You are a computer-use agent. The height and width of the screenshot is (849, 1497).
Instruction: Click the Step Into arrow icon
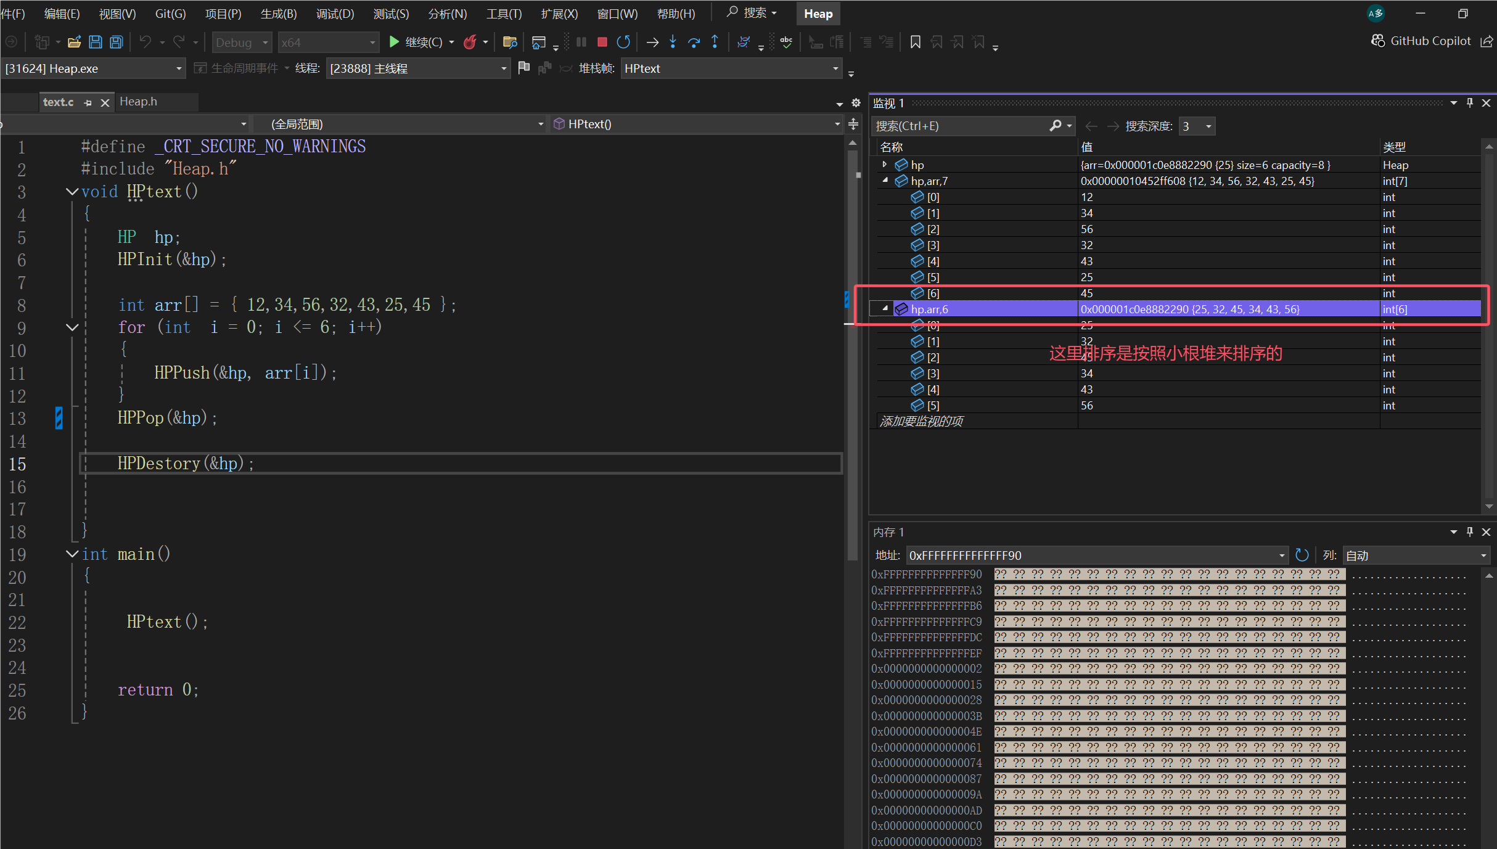pyautogui.click(x=673, y=42)
